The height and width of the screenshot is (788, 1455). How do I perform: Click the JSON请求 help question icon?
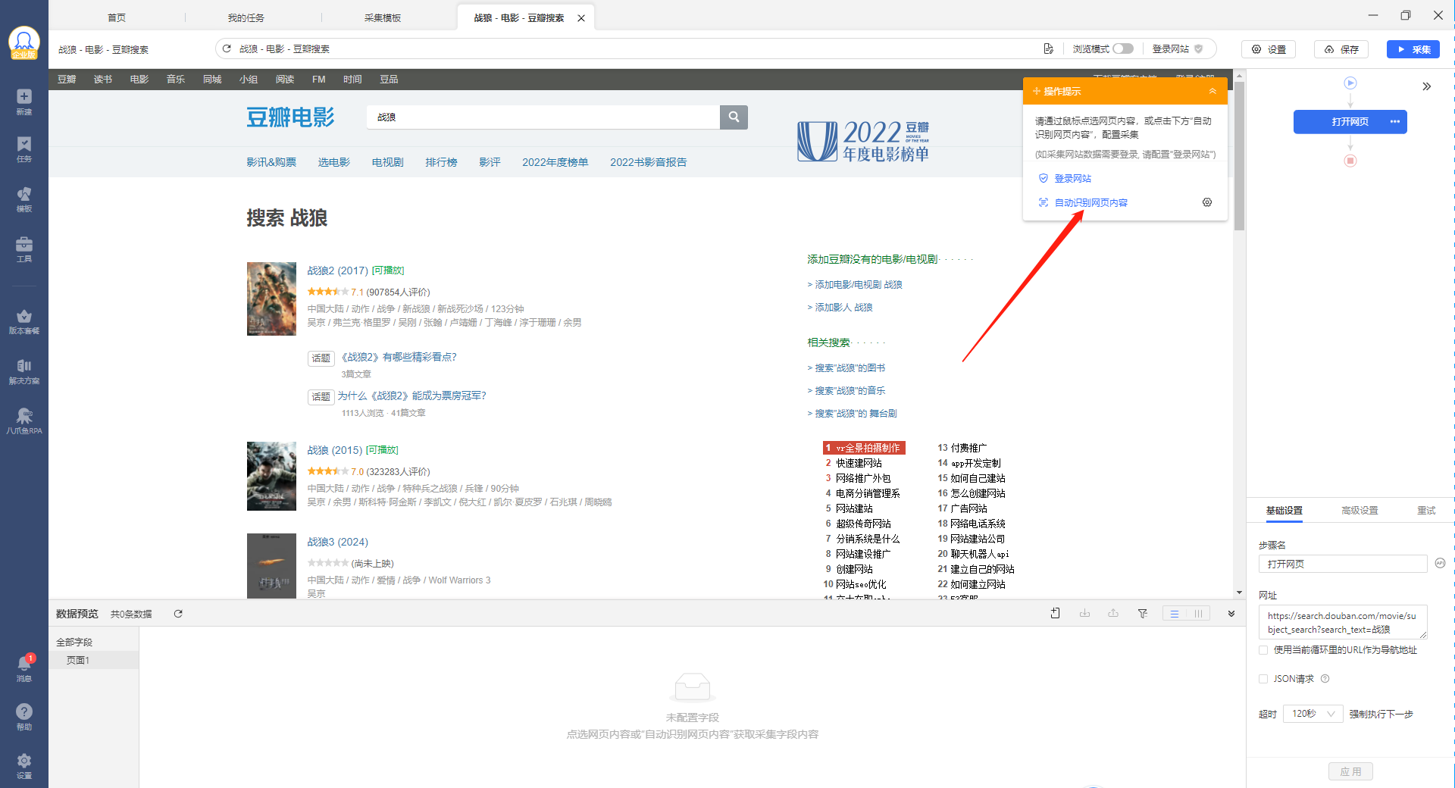pyautogui.click(x=1325, y=679)
